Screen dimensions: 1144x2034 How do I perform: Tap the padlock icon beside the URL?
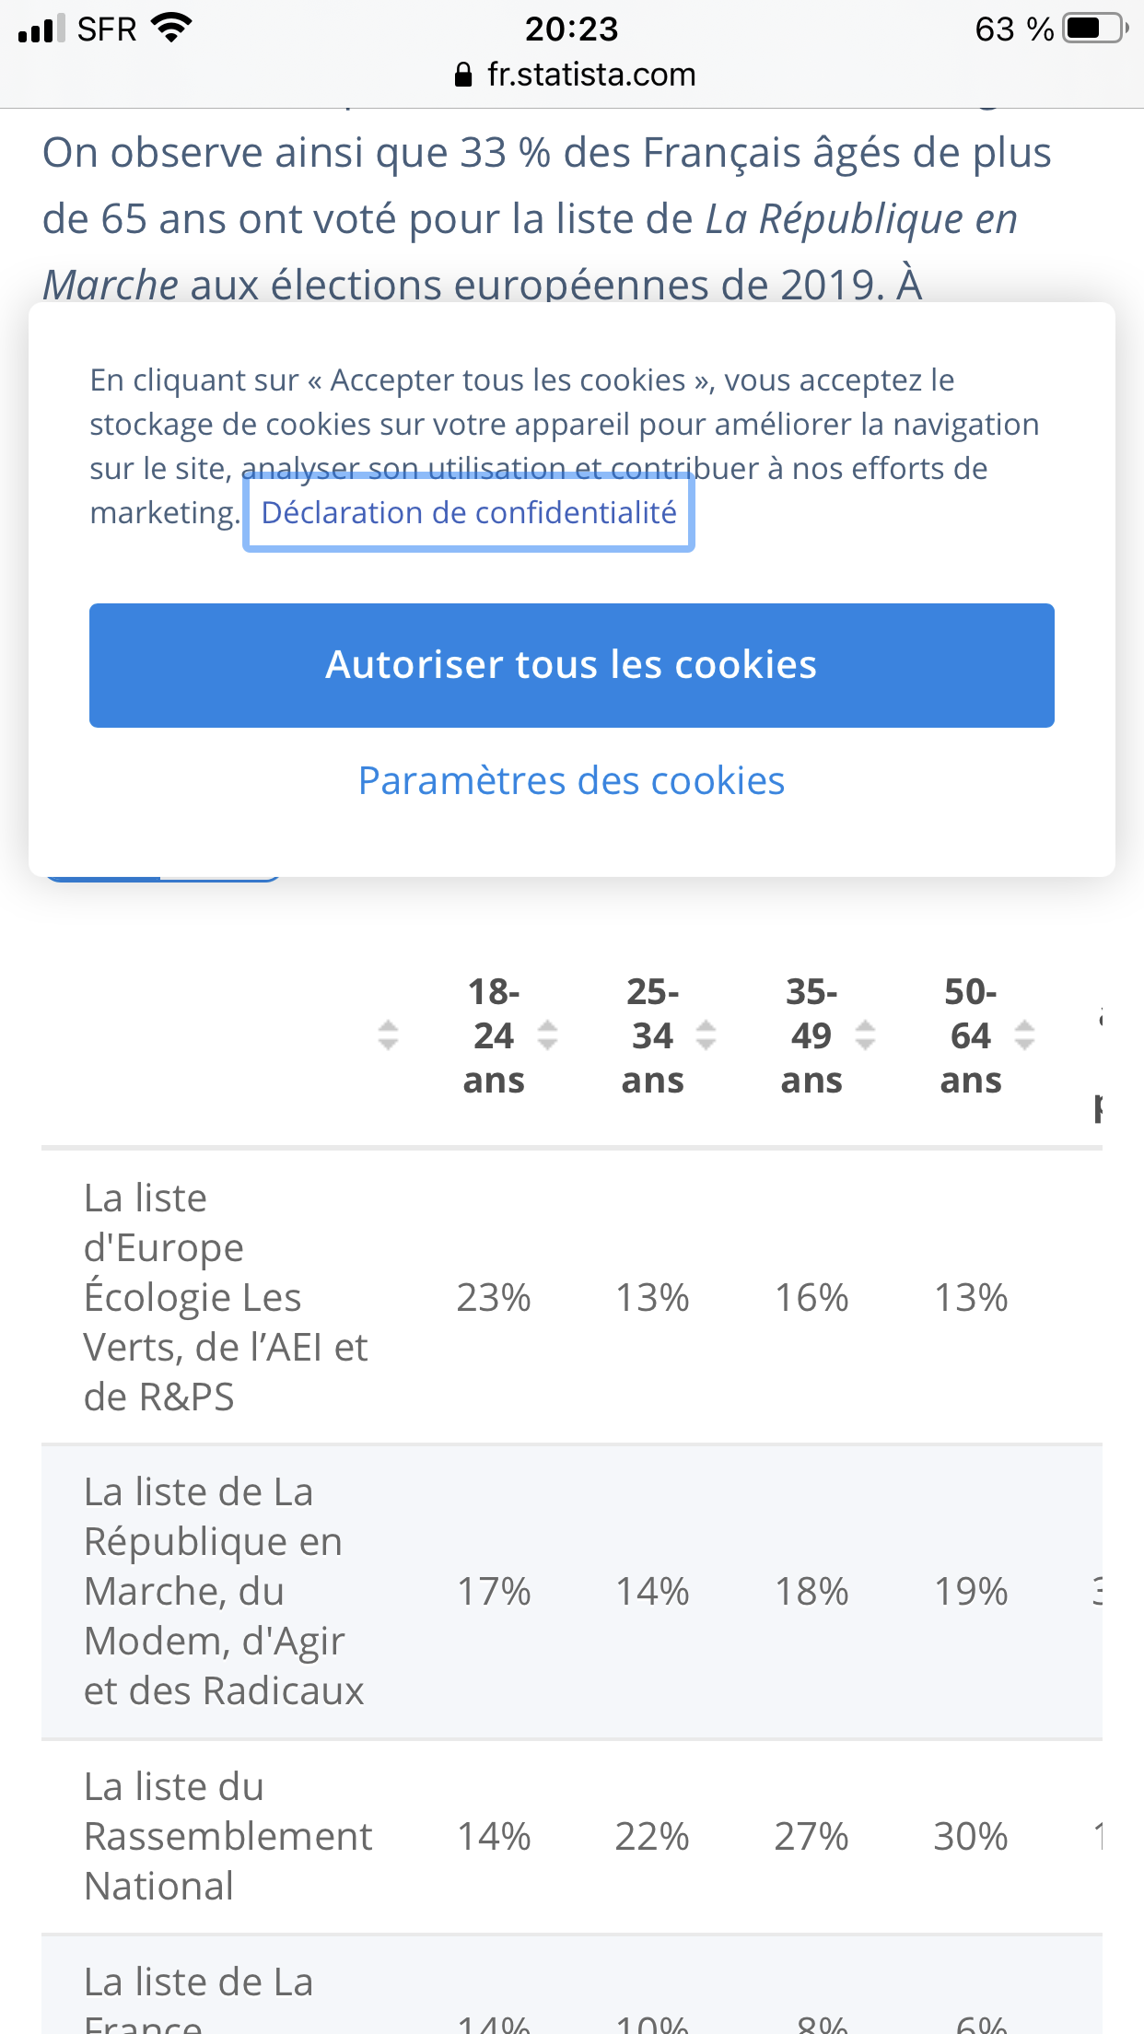point(463,75)
